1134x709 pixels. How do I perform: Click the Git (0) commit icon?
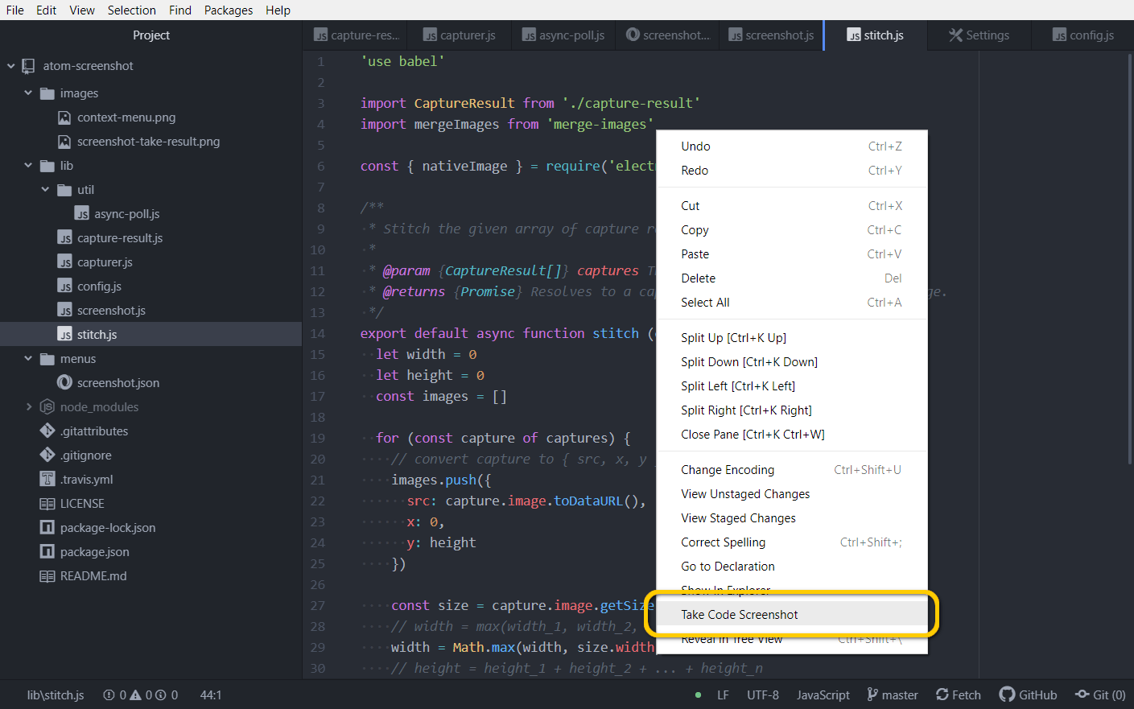click(x=1082, y=695)
